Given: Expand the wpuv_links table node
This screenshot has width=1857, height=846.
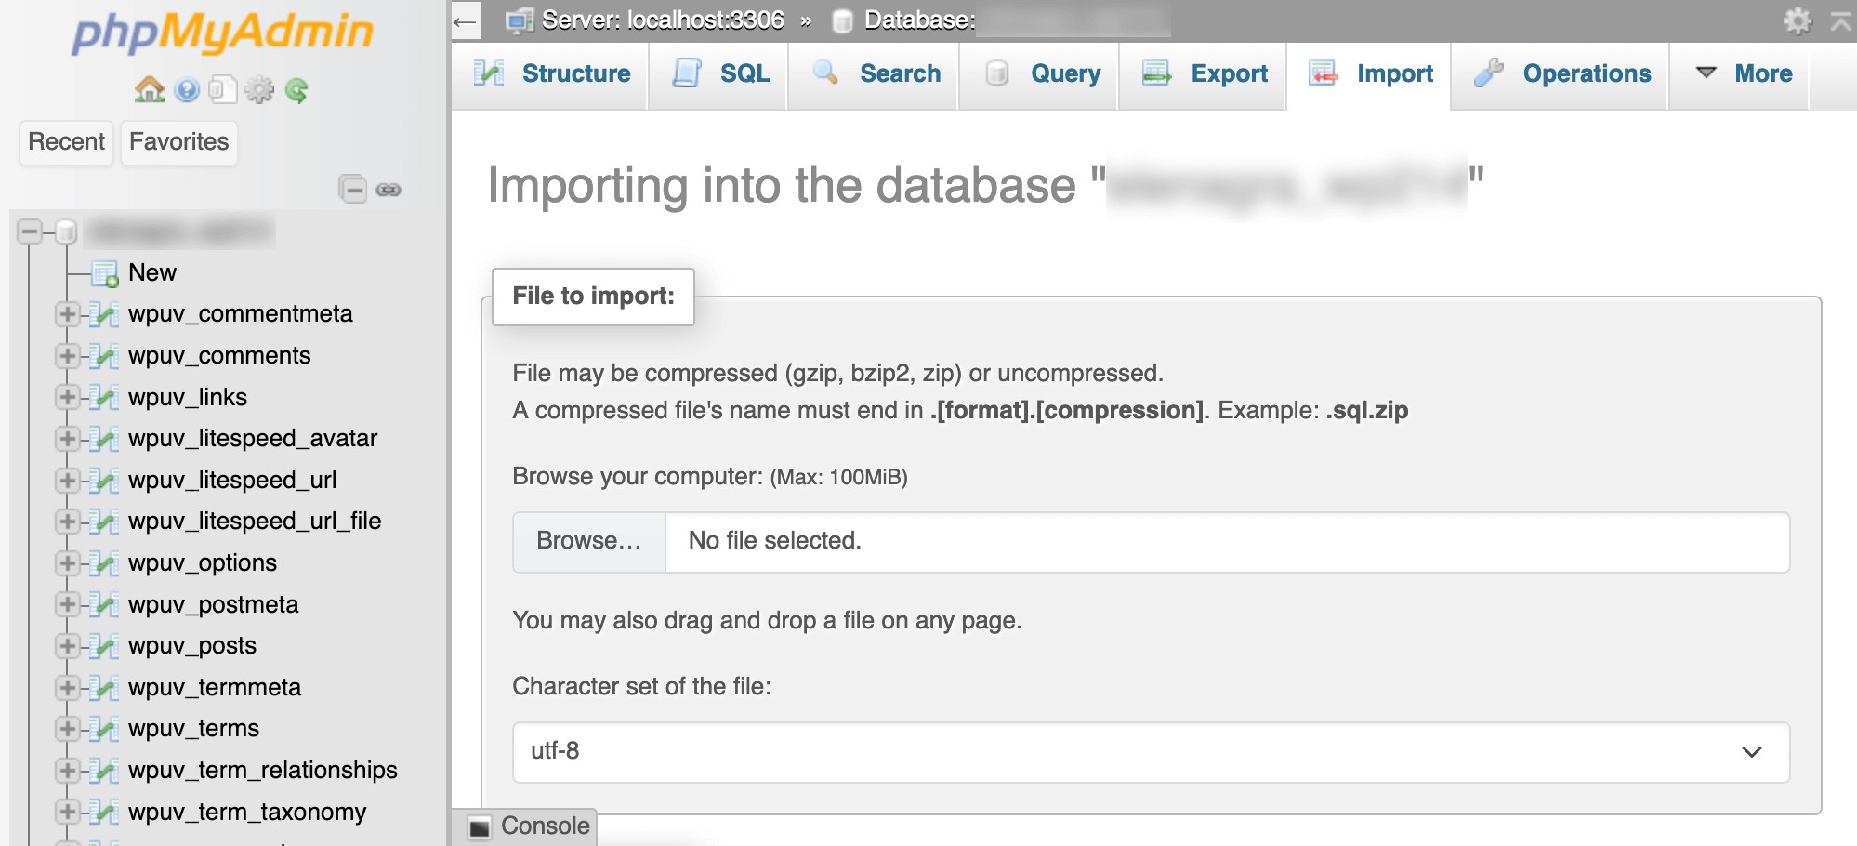Looking at the screenshot, I should point(66,397).
